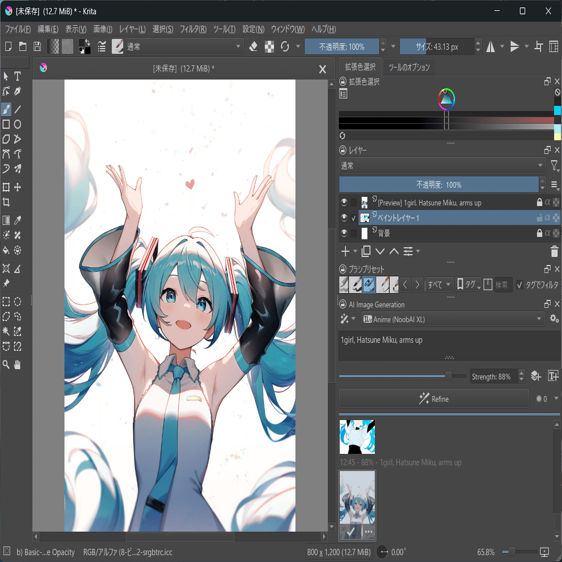Image resolution: width=562 pixels, height=562 pixels.
Task: Select the Gradient tool
Action: click(6, 220)
